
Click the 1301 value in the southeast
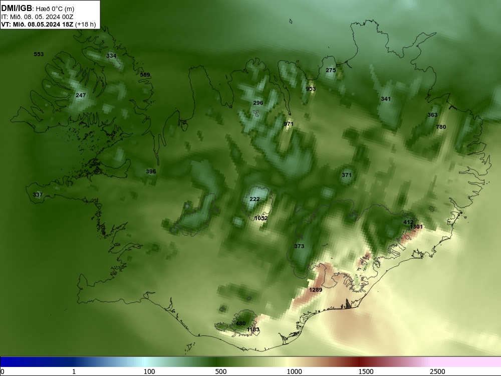tap(416, 227)
